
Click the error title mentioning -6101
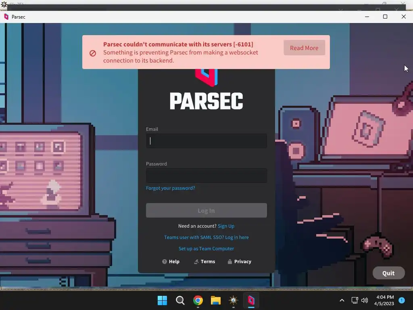pyautogui.click(x=178, y=44)
